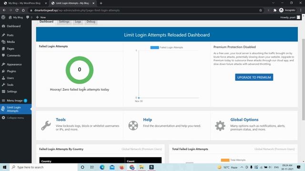Go to Media in the sidebar

[10, 42]
